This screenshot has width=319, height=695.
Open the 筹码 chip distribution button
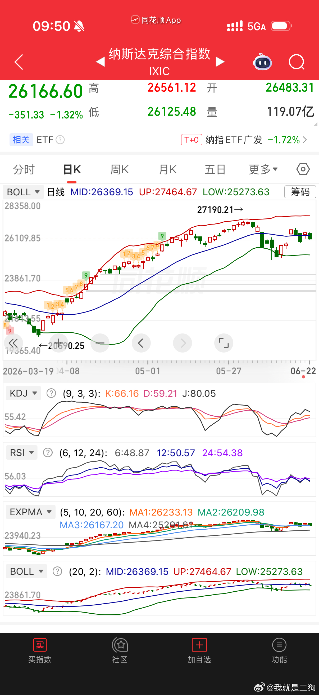point(300,192)
